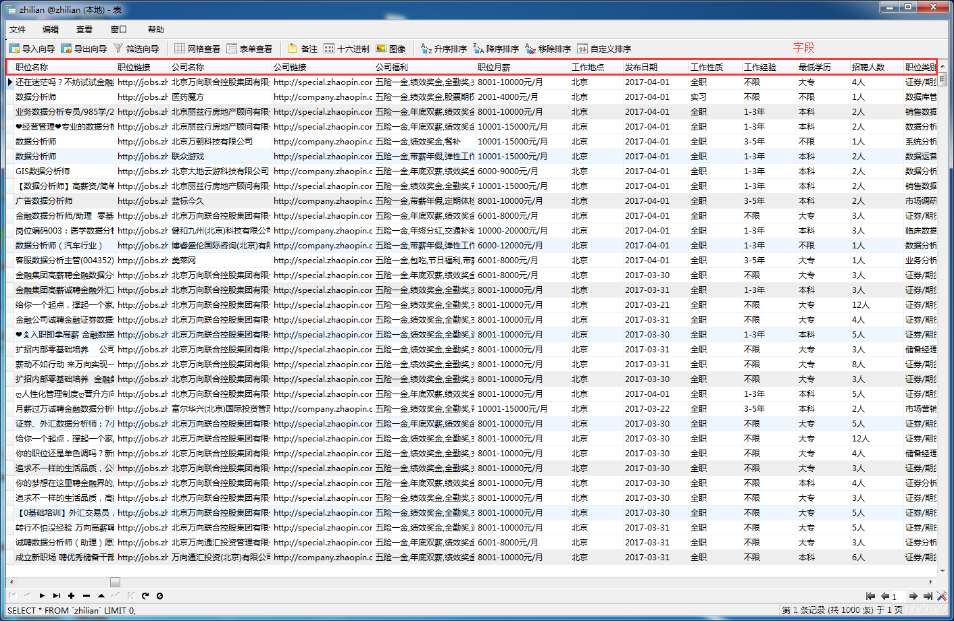Select the salary cell 10000-20000元/月
This screenshot has height=621, width=954.
click(523, 230)
